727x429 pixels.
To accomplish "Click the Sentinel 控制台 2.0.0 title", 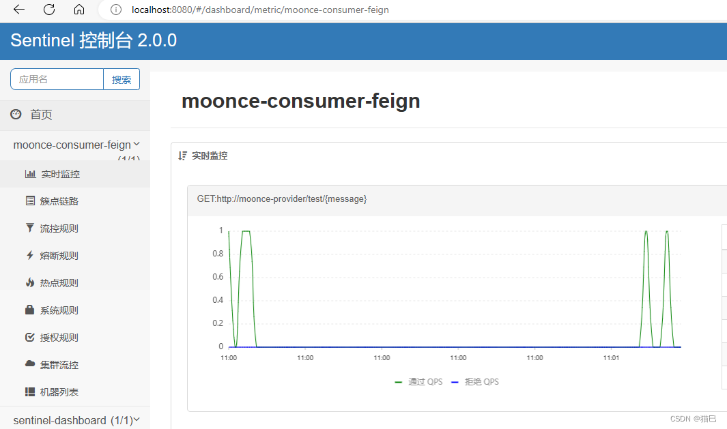I will point(94,40).
